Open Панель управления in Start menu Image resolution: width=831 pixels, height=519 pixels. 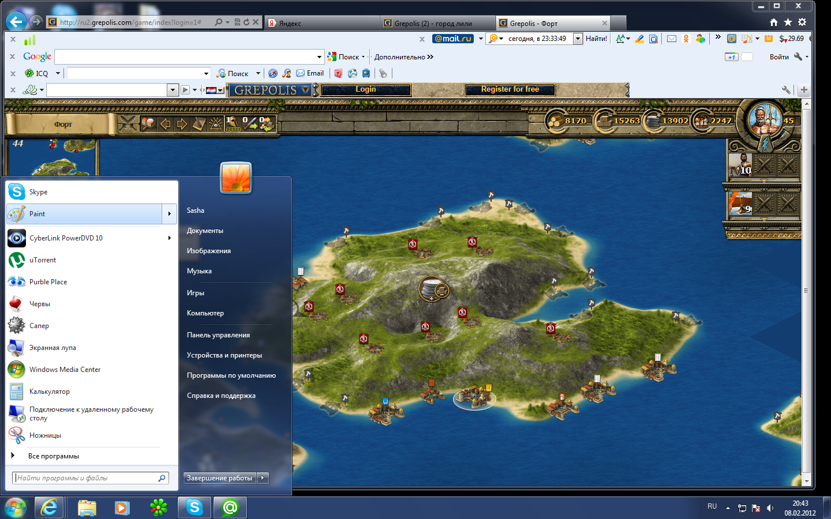218,335
